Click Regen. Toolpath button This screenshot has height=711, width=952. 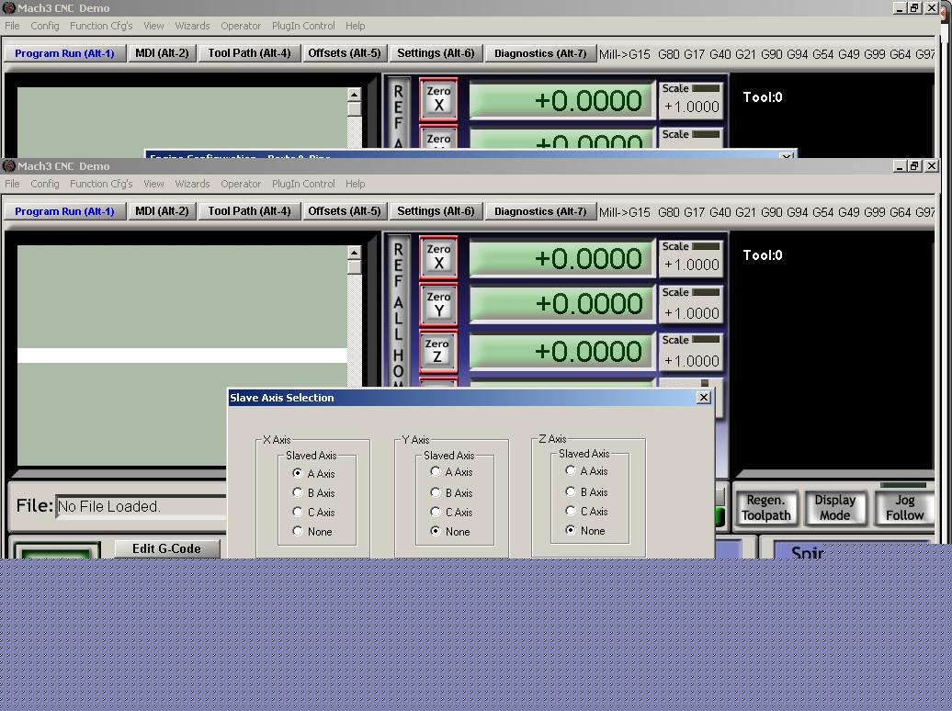[x=766, y=508]
